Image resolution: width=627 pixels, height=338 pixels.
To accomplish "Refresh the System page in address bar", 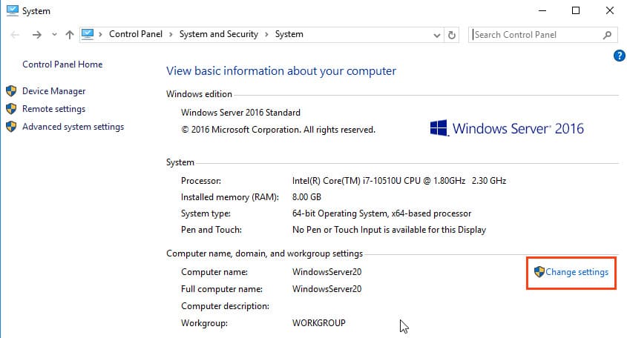I will coord(452,35).
